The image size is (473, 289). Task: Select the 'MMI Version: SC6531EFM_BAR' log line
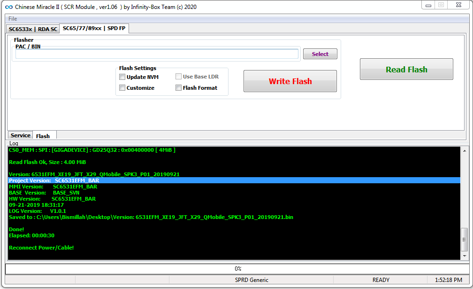[53, 187]
